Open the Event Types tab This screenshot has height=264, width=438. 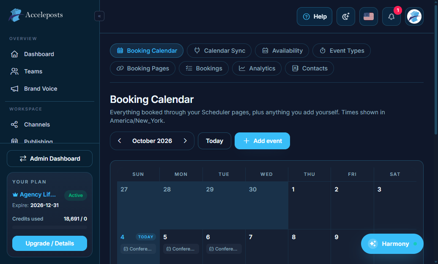pyautogui.click(x=342, y=51)
